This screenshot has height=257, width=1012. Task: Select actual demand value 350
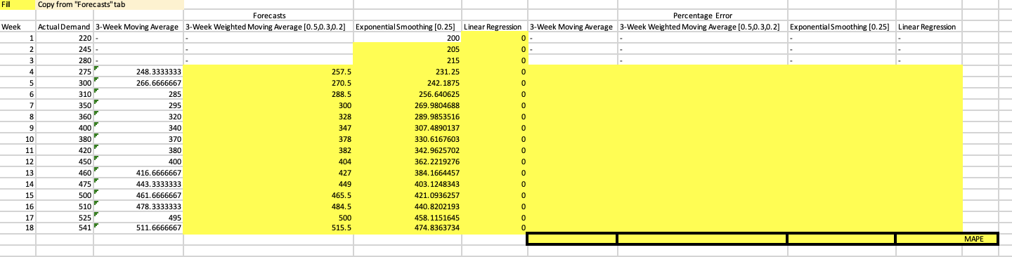65,105
